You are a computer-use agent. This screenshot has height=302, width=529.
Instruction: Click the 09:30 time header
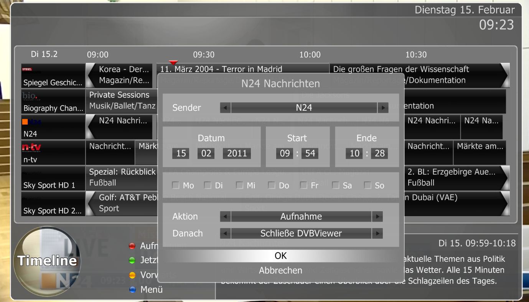click(x=204, y=55)
